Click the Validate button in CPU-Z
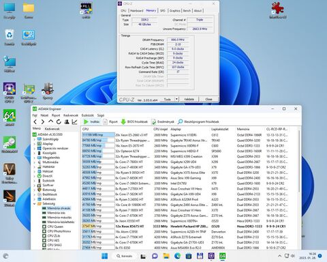This screenshot has height=262, width=327. [189, 99]
